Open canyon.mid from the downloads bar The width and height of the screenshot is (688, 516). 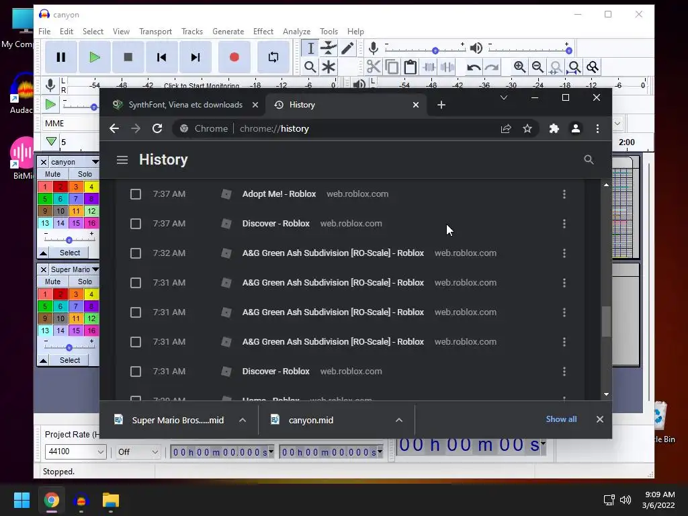tap(310, 421)
